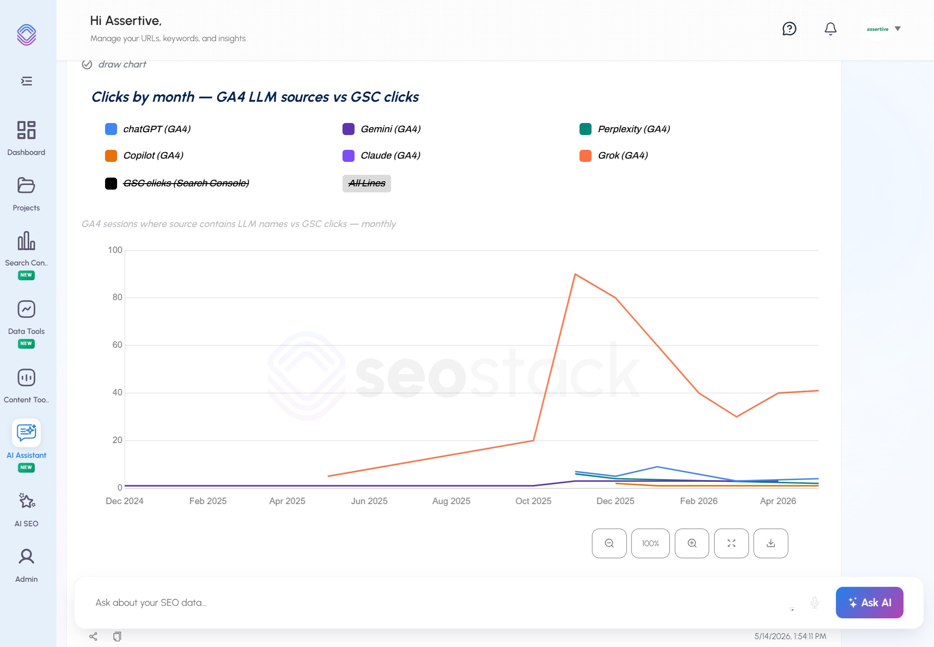Open Content Too.. menu label
The height and width of the screenshot is (647, 934).
pyautogui.click(x=26, y=400)
